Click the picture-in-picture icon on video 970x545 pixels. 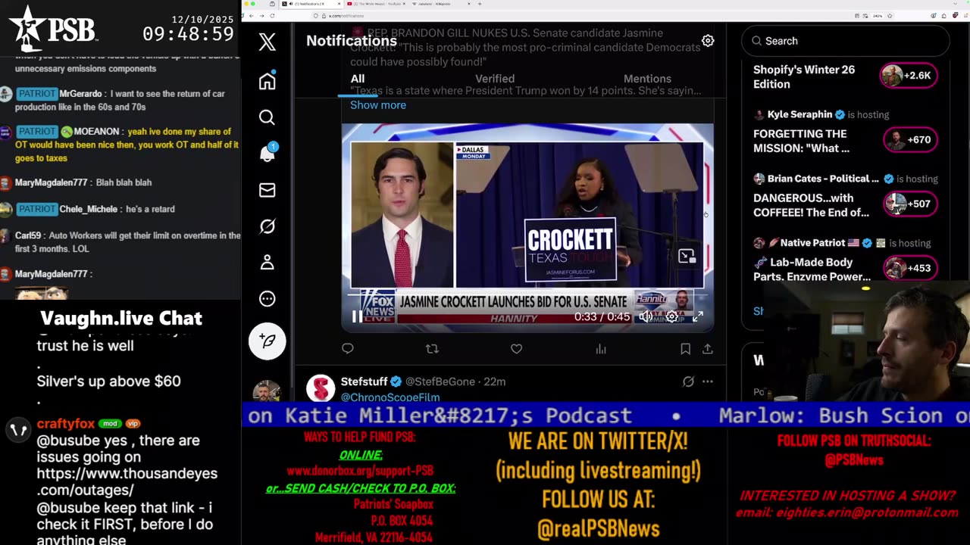[x=687, y=257]
